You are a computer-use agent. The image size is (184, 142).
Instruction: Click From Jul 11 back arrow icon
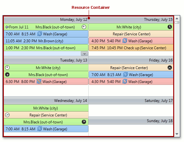click(7, 27)
